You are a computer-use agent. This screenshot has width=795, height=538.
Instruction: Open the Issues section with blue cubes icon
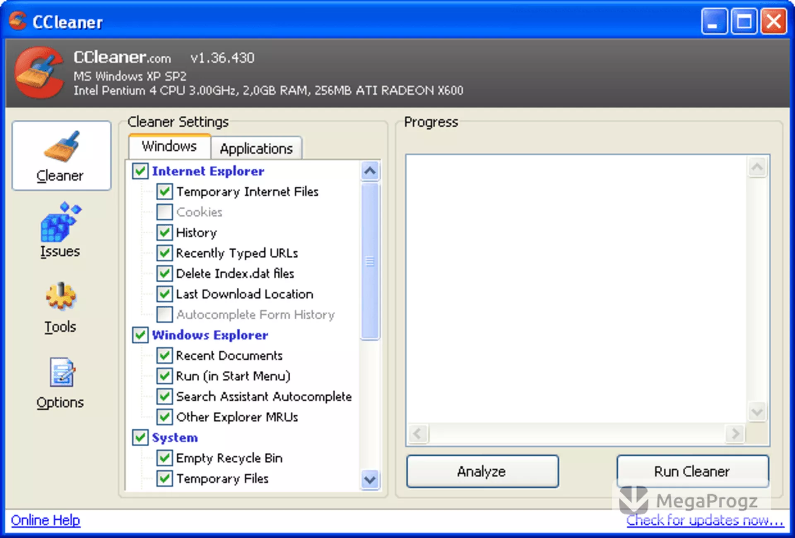pos(60,230)
